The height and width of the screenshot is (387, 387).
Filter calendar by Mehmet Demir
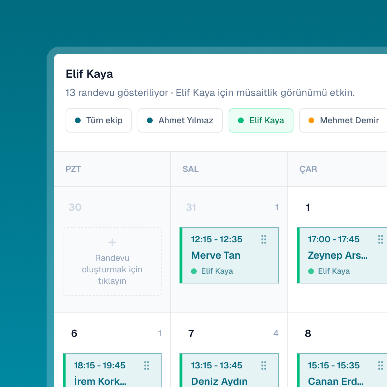coord(343,120)
